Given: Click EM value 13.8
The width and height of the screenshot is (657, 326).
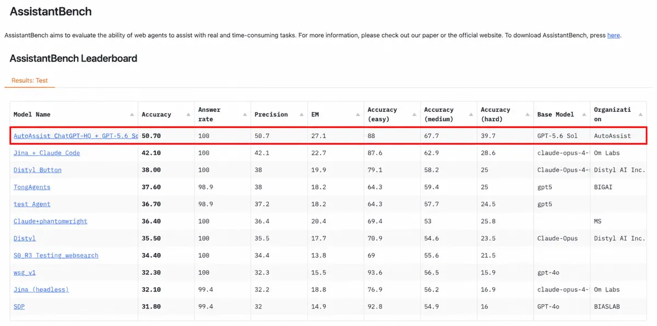Looking at the screenshot, I should [x=319, y=255].
